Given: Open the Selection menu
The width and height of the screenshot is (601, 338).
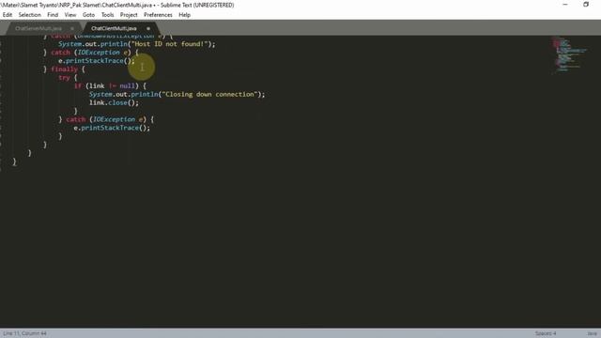Looking at the screenshot, I should [x=29, y=15].
